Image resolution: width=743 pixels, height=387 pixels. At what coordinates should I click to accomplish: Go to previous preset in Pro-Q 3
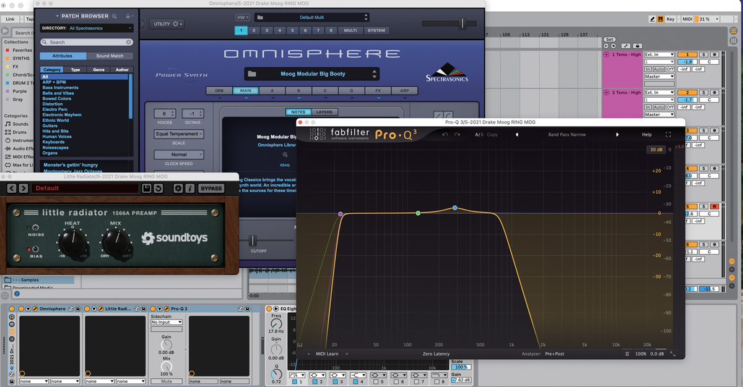(x=517, y=134)
